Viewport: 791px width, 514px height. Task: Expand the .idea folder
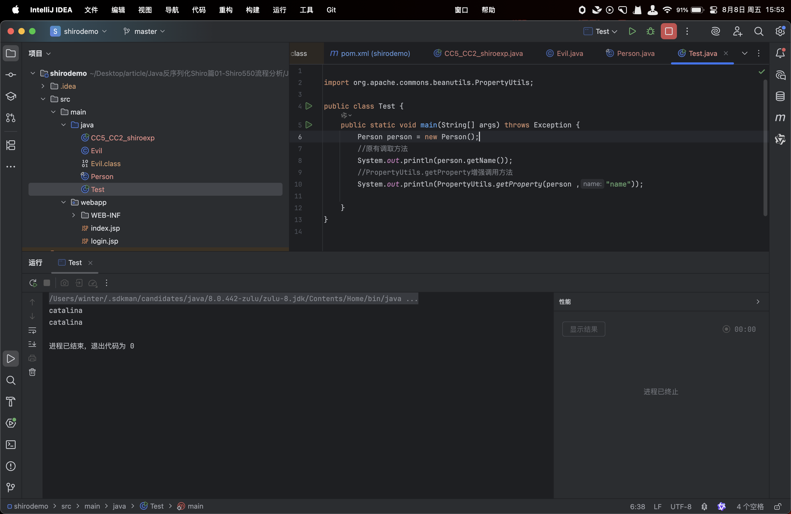43,86
